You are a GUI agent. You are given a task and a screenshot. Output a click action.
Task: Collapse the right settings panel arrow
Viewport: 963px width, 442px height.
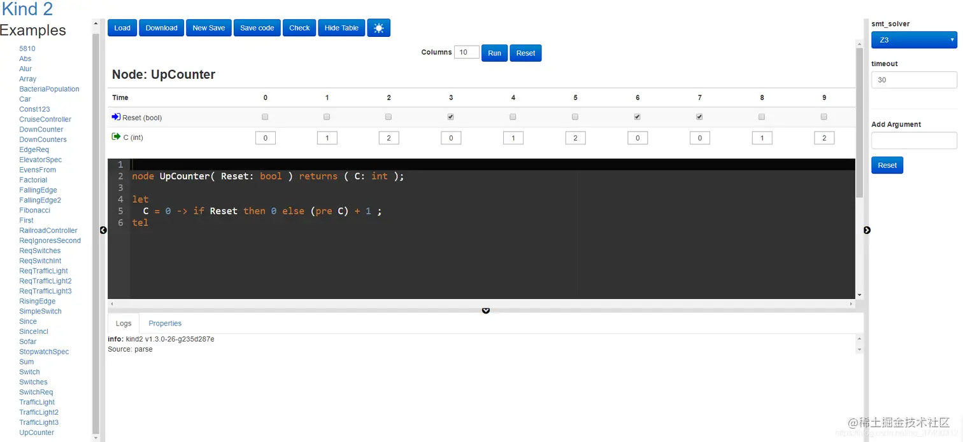[x=867, y=230]
